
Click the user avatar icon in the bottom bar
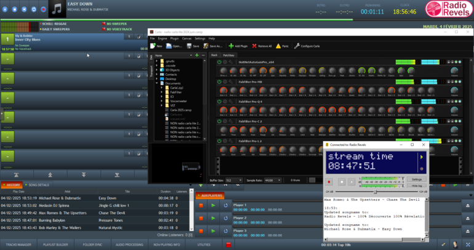tap(455, 244)
